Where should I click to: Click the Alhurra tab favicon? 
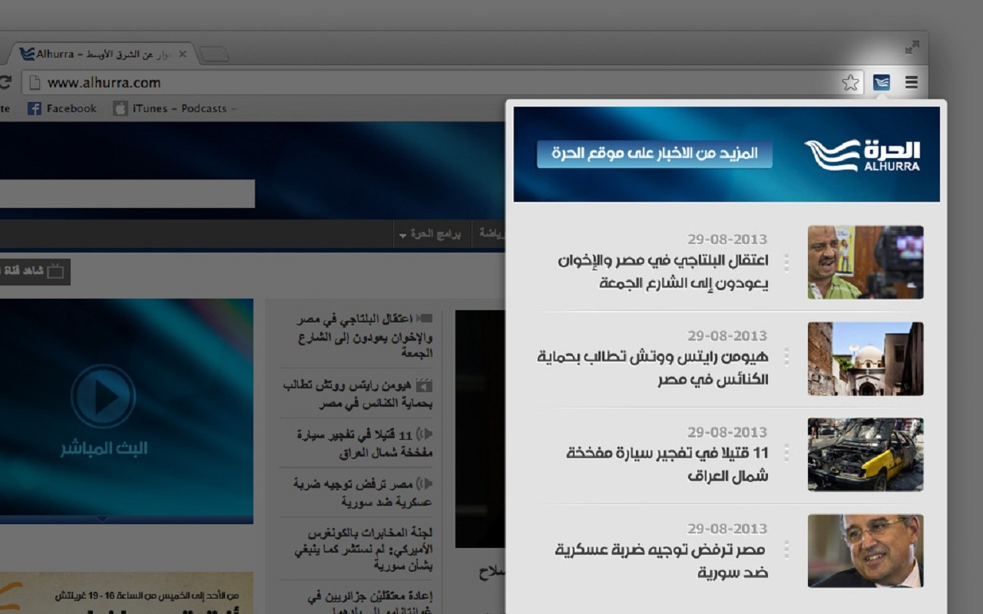click(x=27, y=54)
